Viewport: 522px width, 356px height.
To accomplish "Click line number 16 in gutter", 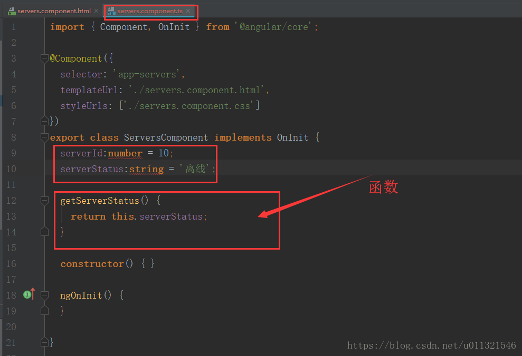I will (x=11, y=264).
